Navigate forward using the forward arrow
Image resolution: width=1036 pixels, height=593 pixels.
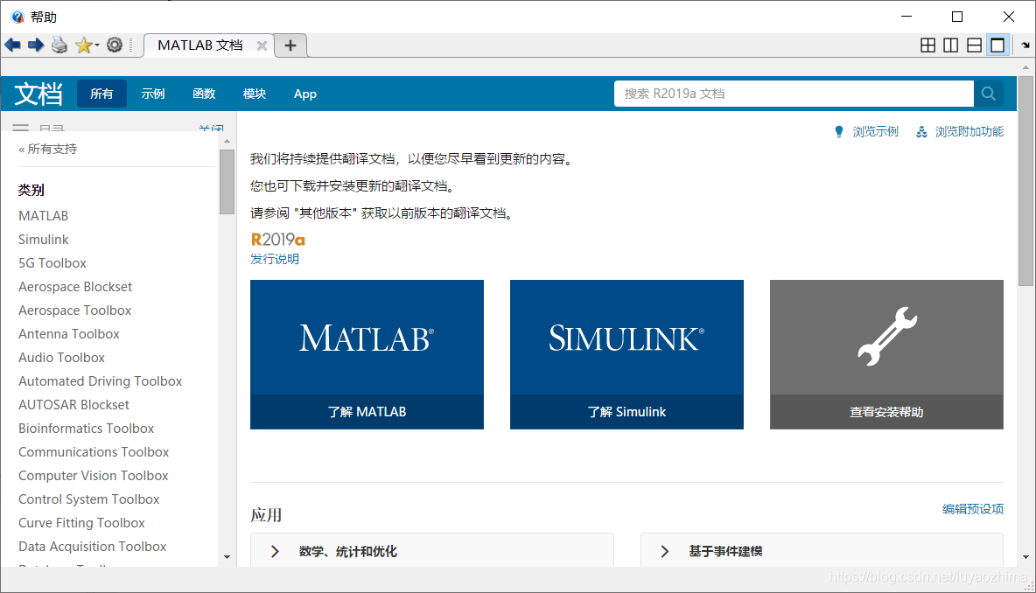[x=34, y=45]
